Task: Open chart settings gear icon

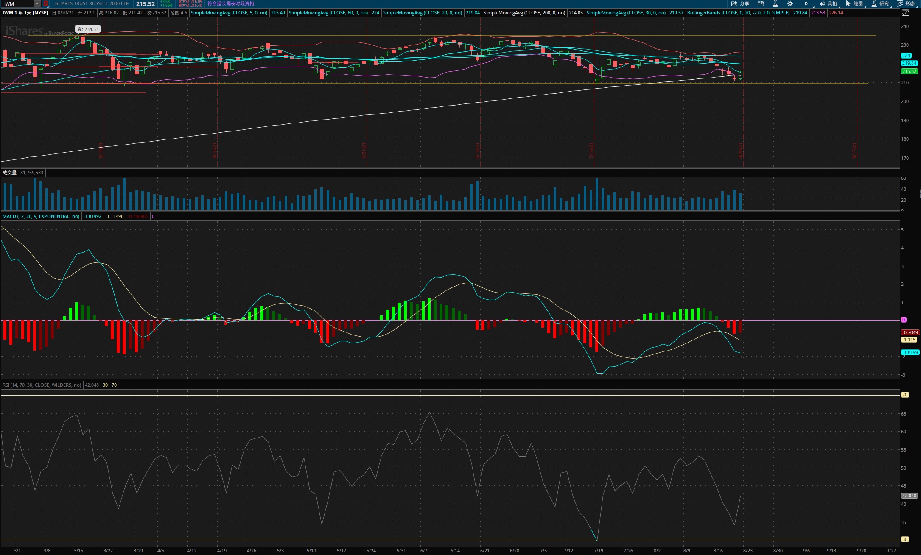Action: tap(790, 3)
